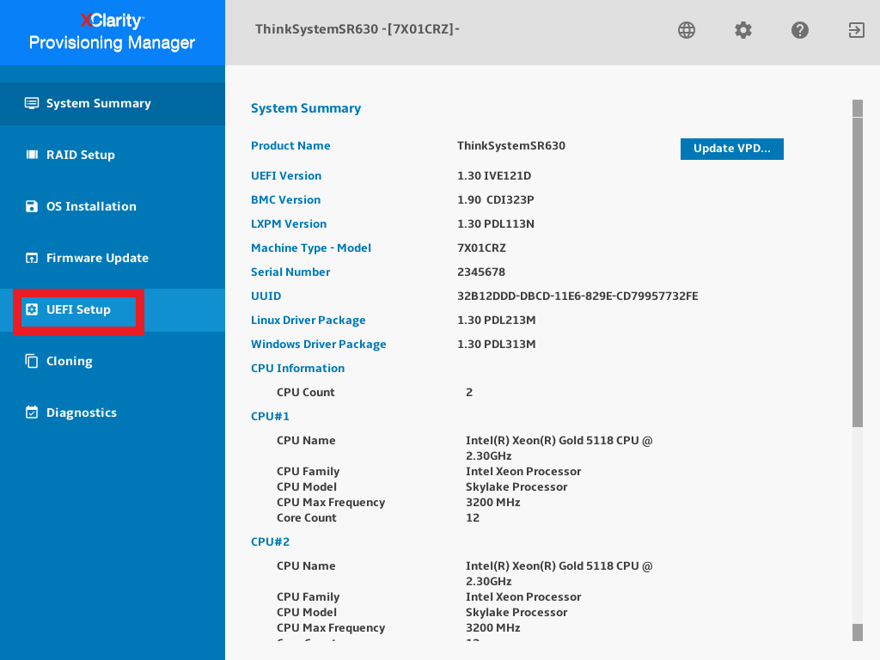Click the OS Installation disk icon
The width and height of the screenshot is (880, 660).
(32, 206)
